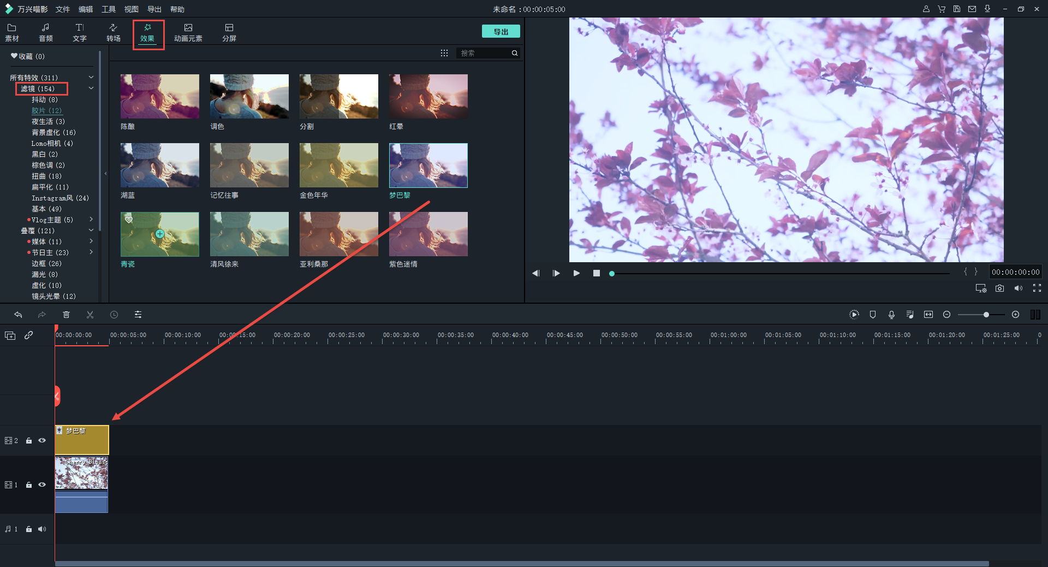Click the scissors split icon
Viewport: 1048px width, 567px height.
pos(90,315)
